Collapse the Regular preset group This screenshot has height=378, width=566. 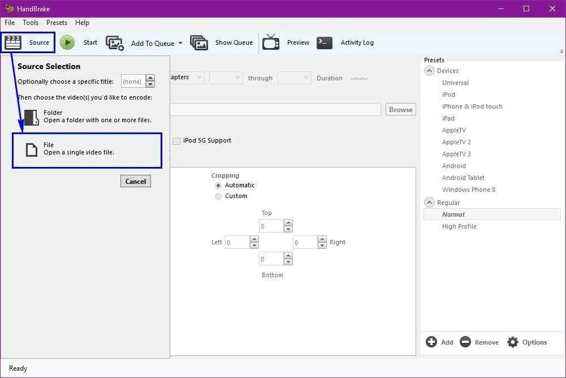429,203
